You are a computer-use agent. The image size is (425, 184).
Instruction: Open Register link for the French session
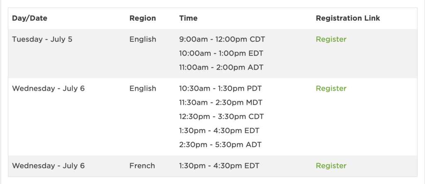[x=331, y=166]
